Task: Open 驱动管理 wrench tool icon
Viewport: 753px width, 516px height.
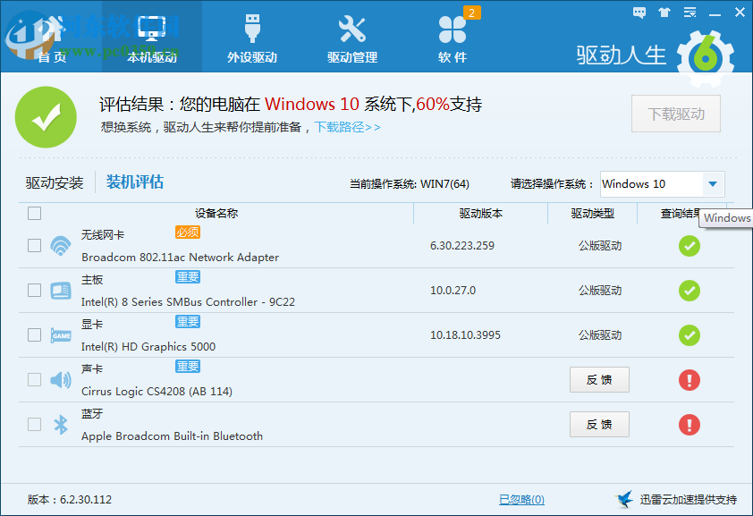Action: click(x=352, y=27)
